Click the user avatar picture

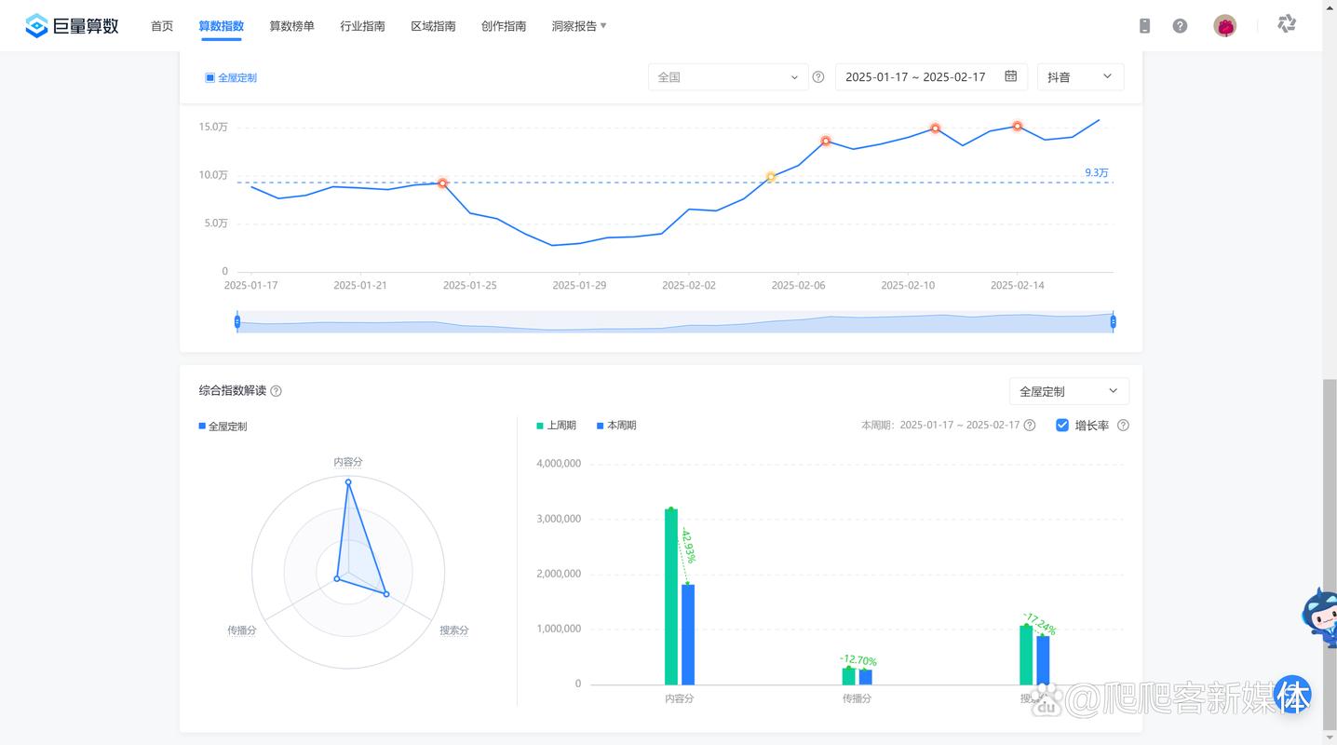click(1225, 26)
